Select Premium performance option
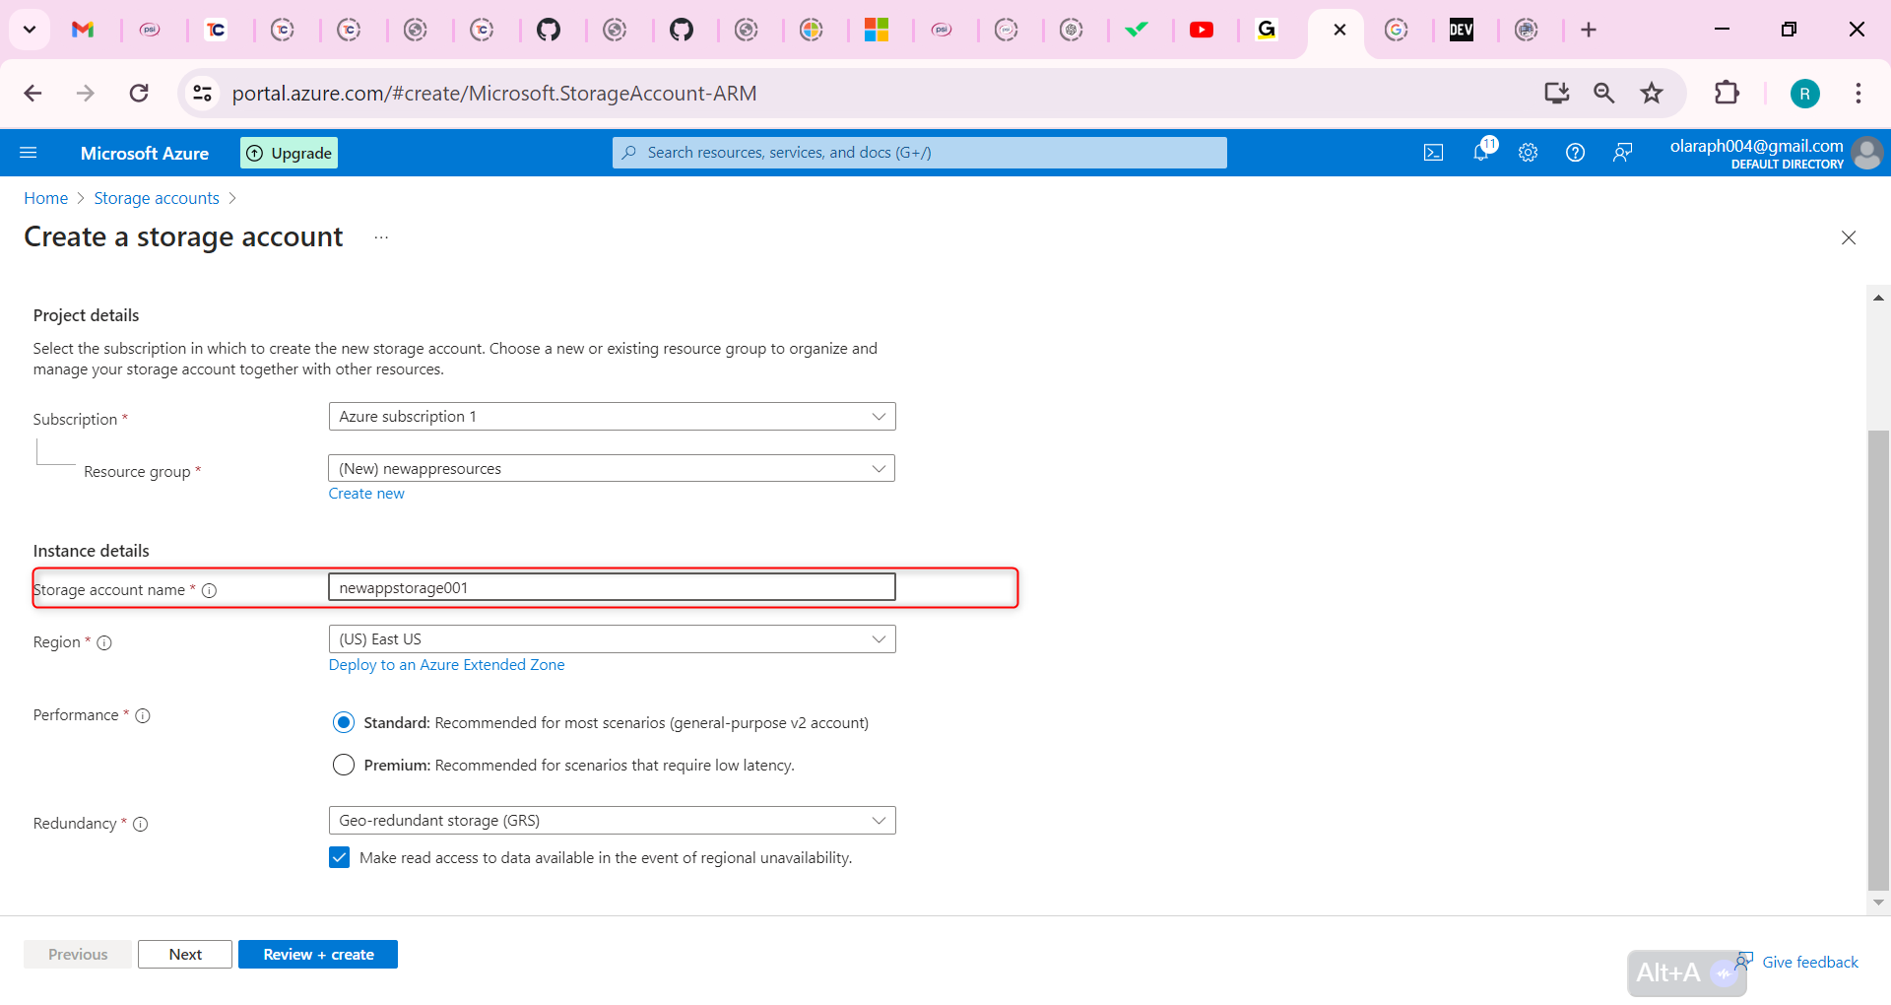 point(344,765)
